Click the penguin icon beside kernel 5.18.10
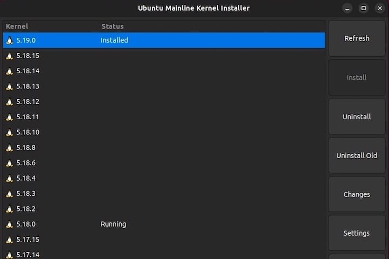This screenshot has width=389, height=259. click(9, 132)
